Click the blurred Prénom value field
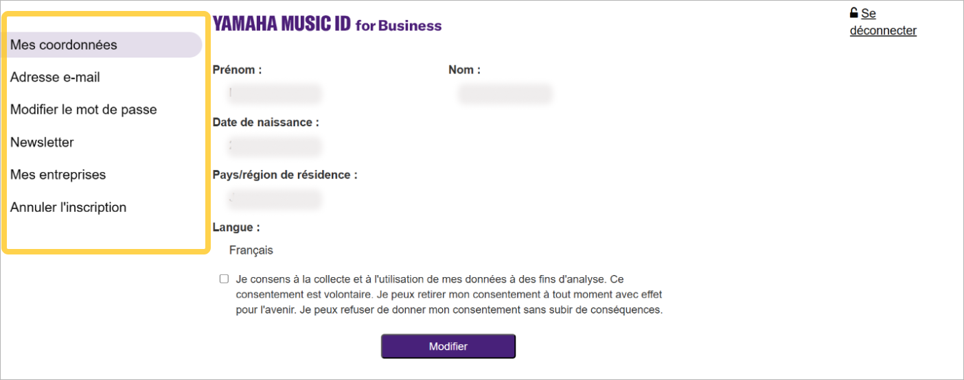 tap(275, 93)
